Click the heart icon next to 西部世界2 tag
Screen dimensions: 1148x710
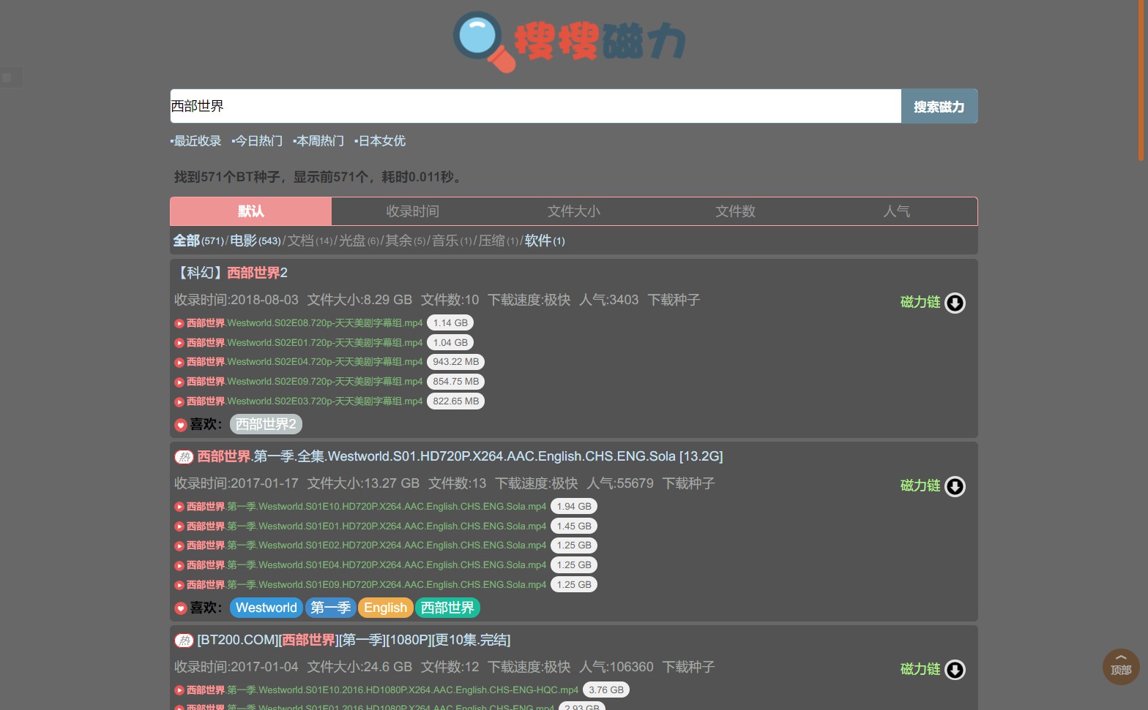(181, 425)
